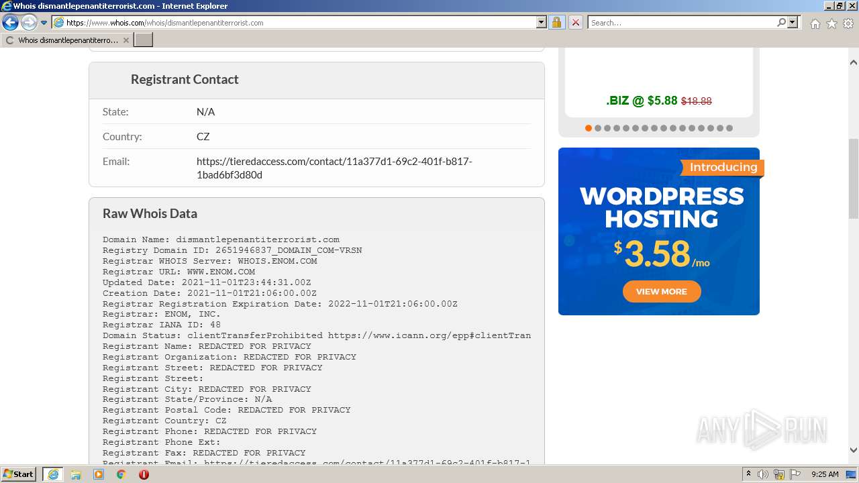The image size is (859, 483).
Task: Click the State value N/A
Action: point(205,111)
